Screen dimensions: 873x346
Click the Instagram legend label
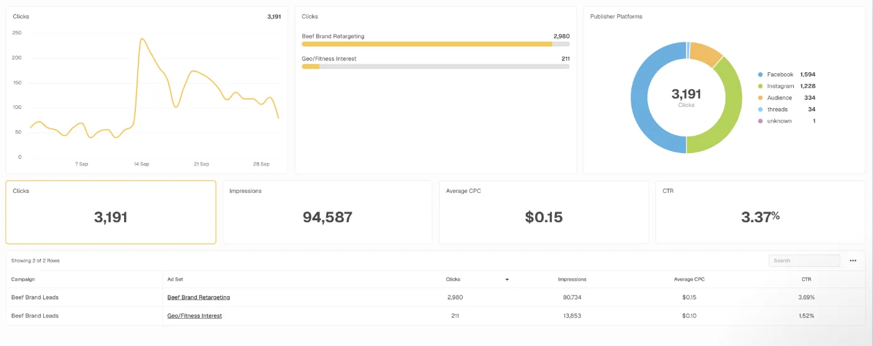coord(781,86)
